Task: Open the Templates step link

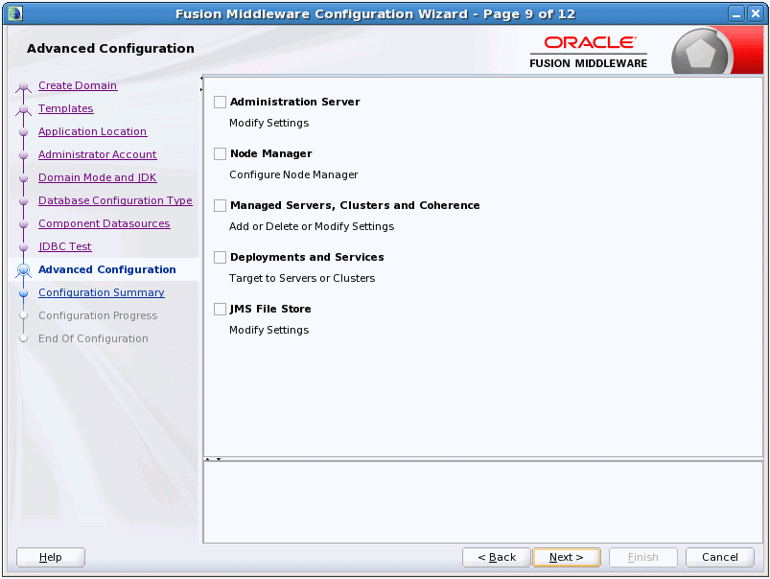Action: point(66,108)
